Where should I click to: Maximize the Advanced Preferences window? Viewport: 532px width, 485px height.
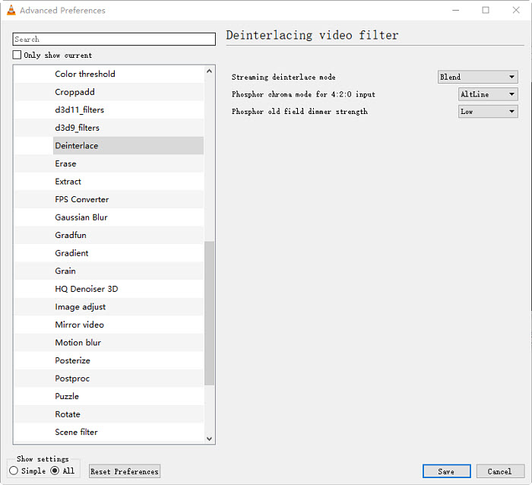click(486, 10)
